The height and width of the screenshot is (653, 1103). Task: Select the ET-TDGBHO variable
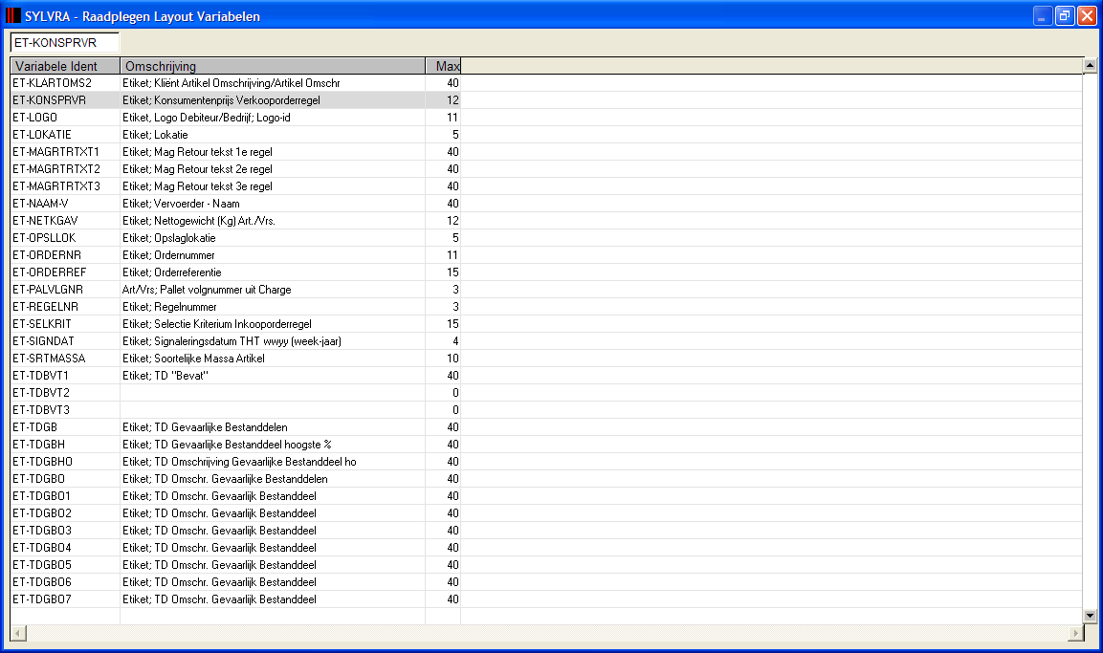pos(42,462)
